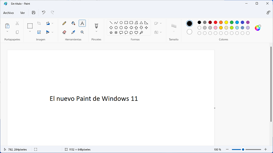
Task: Click the '100 %' zoom level text
Action: [x=217, y=149]
